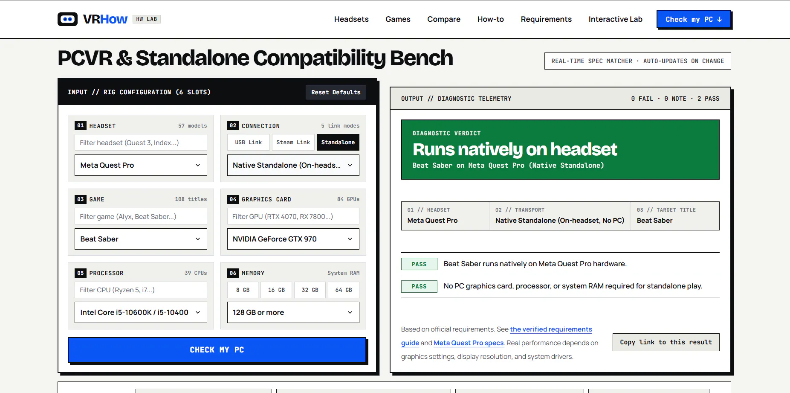
Task: Click the '84 GPUs' count label
Action: 348,199
